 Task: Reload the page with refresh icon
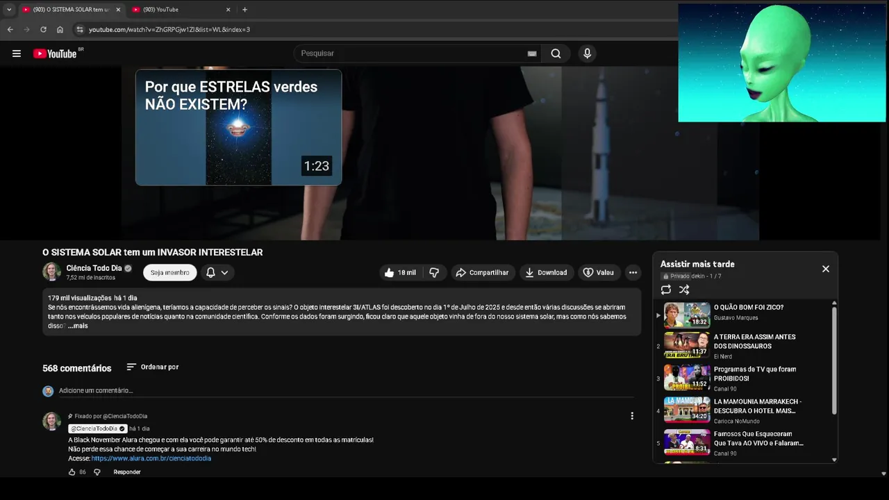tap(43, 30)
